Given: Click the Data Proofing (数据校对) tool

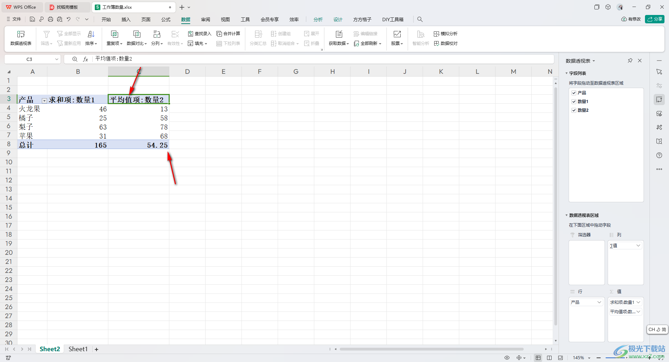Looking at the screenshot, I should point(446,44).
